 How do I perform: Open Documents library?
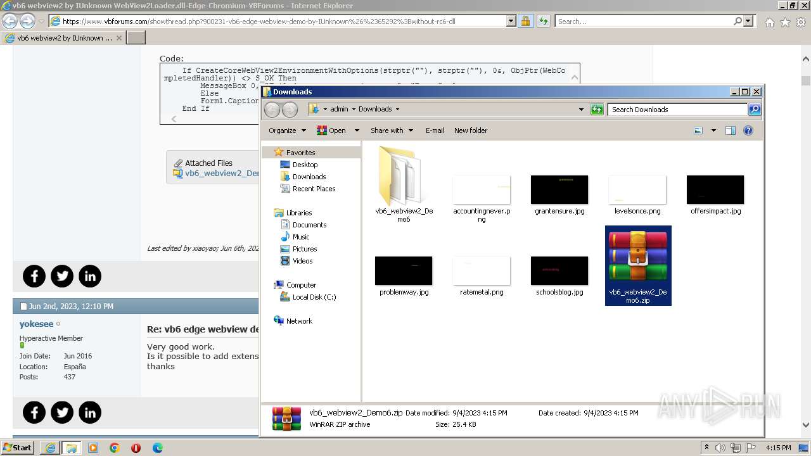(x=309, y=225)
